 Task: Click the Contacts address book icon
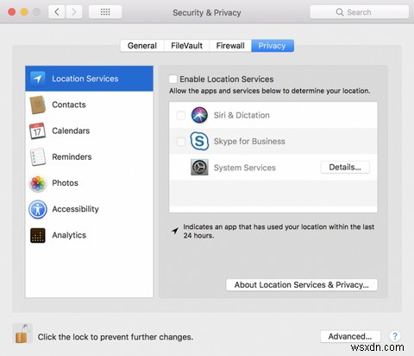coord(38,105)
